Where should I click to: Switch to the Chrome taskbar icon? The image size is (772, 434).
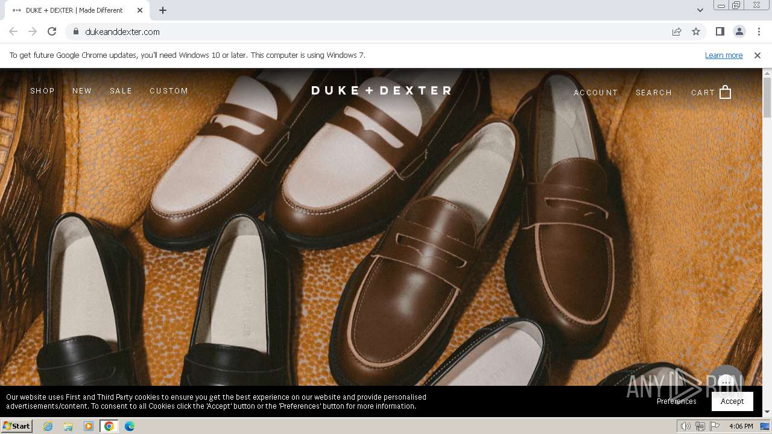click(x=109, y=426)
